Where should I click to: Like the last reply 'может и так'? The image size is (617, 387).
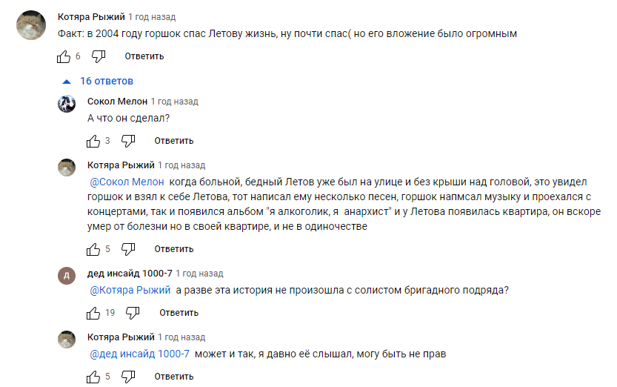[x=93, y=377]
